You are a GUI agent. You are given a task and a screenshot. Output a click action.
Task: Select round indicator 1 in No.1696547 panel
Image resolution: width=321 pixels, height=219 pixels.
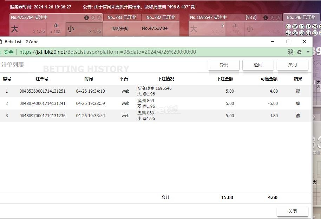(x=266, y=18)
